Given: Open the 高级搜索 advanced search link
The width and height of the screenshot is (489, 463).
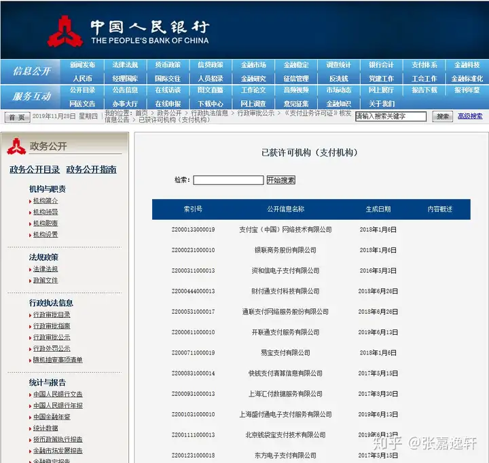Looking at the screenshot, I should coord(470,116).
